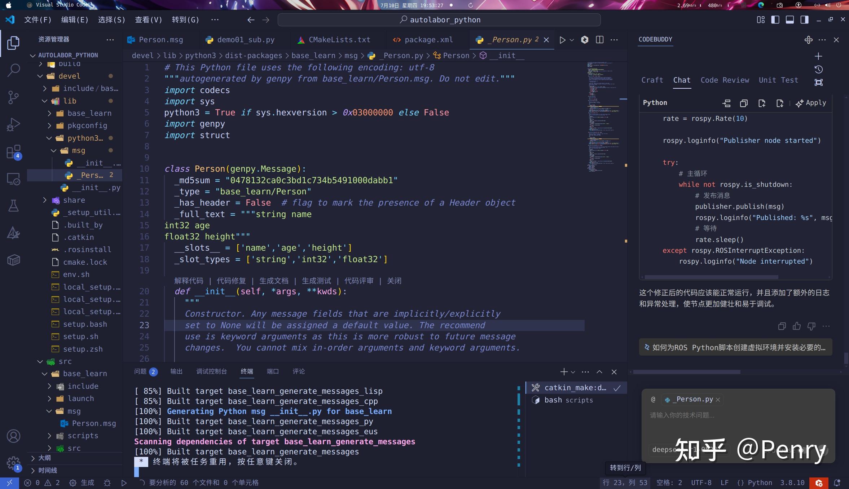Insert CodeBuddy code at cursor
Image resolution: width=849 pixels, height=489 pixels.
[726, 103]
